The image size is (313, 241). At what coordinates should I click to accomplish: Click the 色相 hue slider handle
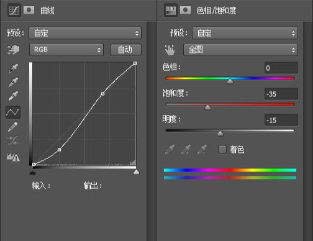coord(230,81)
